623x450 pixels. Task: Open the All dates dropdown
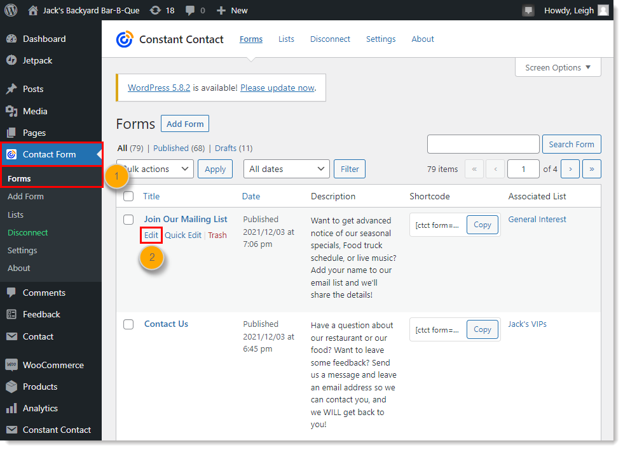[287, 169]
